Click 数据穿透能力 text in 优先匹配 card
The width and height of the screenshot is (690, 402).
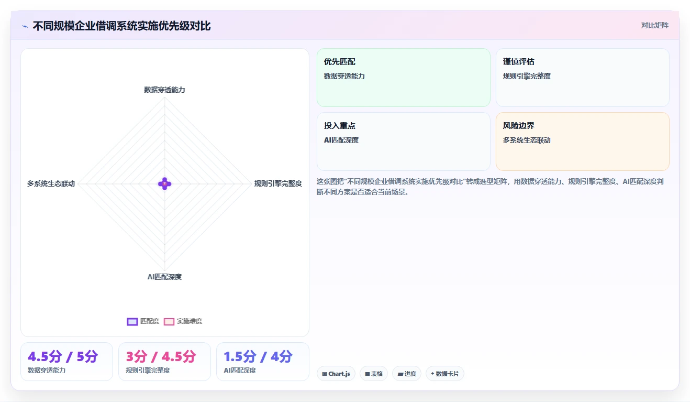coord(344,76)
